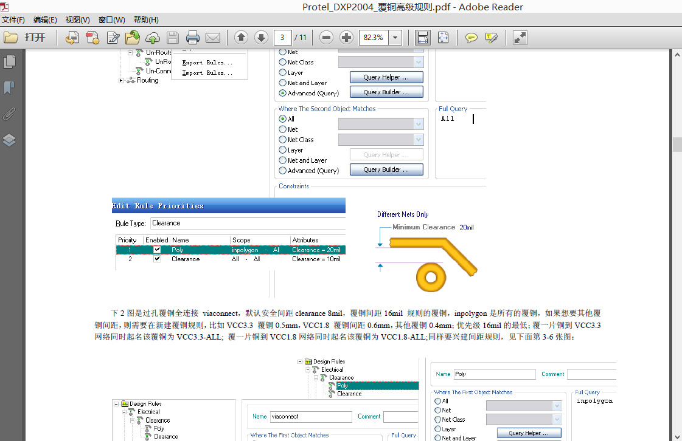
Task: Click vertical scrollbar thumb on right
Action: (677, 144)
